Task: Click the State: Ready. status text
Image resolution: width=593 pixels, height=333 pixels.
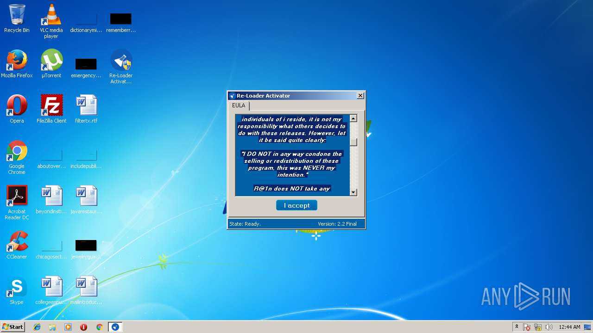Action: click(245, 224)
